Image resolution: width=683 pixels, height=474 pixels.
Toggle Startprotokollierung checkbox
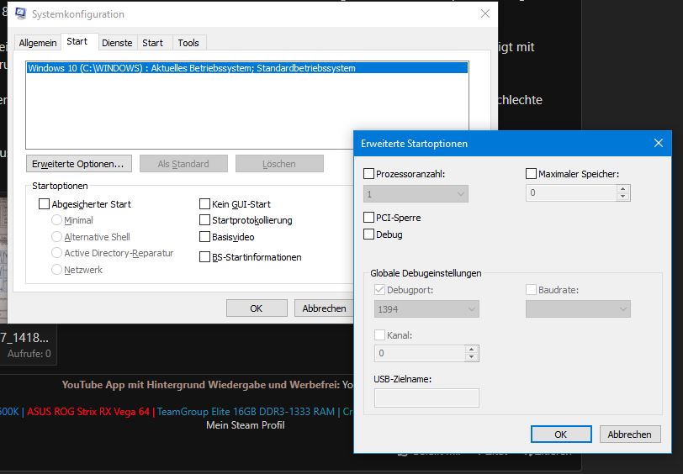(204, 220)
